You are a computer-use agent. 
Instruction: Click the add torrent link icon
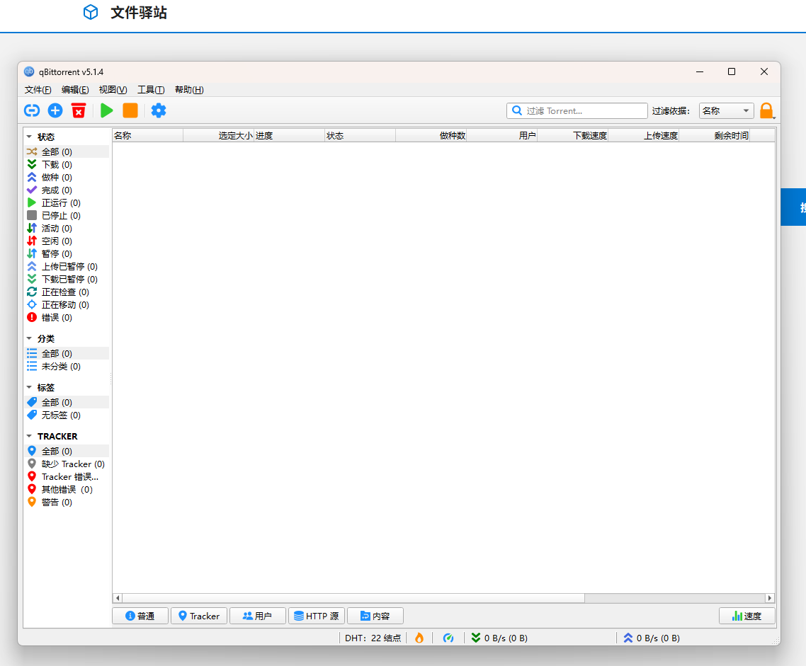32,110
